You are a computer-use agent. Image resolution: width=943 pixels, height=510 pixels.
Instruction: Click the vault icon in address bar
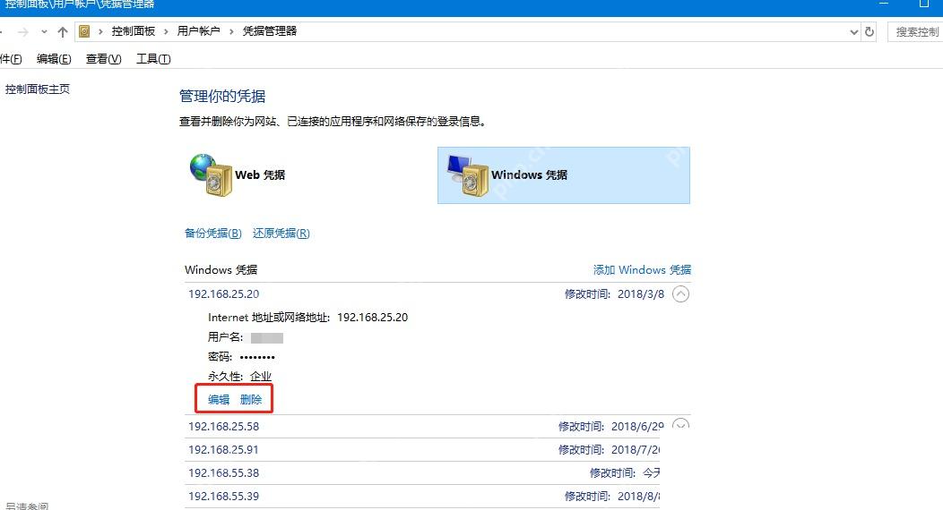tap(85, 31)
